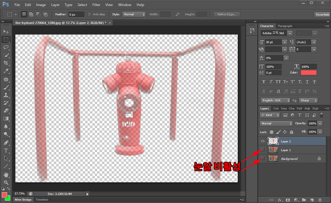331x203 pixels.
Task: Click Add layer mask icon
Action: tap(287, 200)
